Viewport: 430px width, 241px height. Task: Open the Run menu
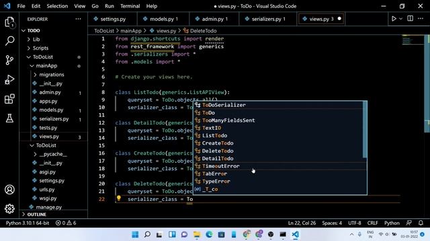[x=109, y=6]
